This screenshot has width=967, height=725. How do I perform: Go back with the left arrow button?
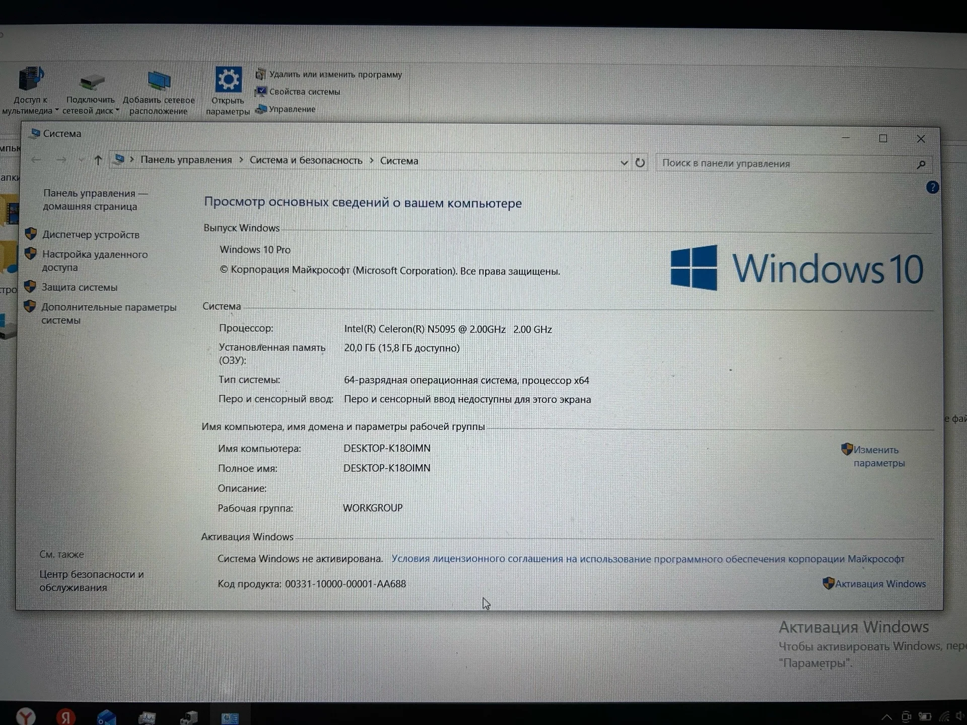click(36, 160)
